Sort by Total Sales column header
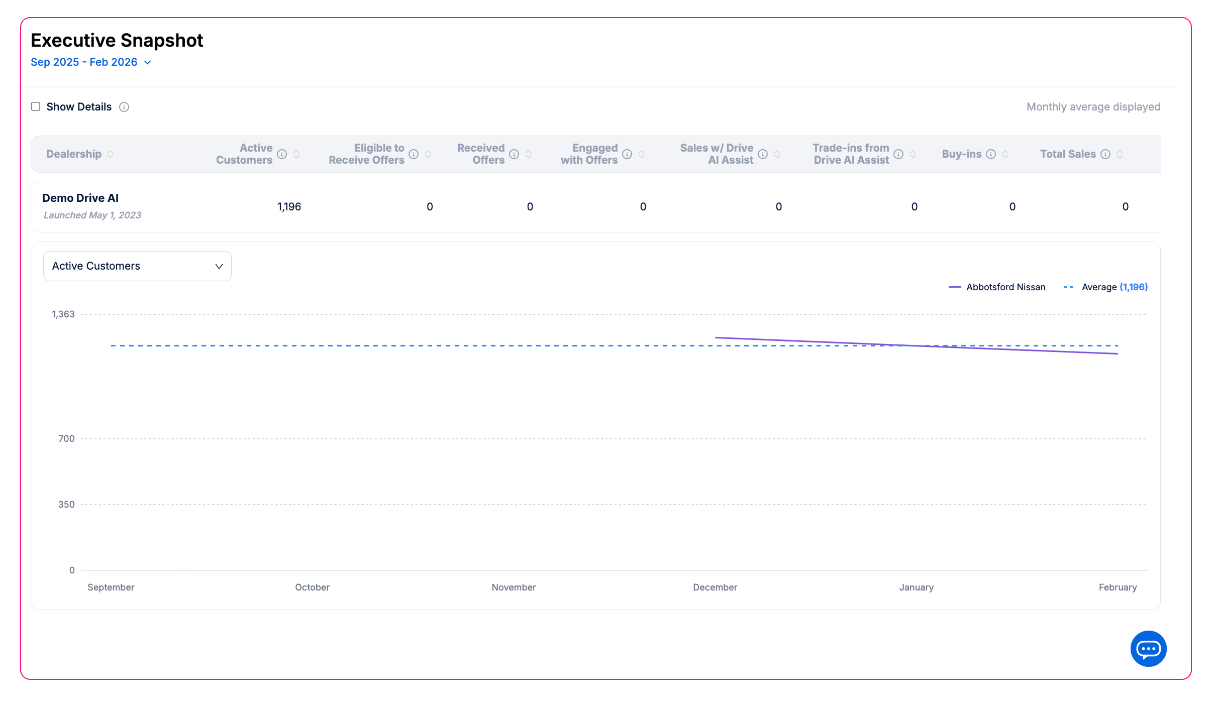Screen dimensions: 1211x713 (1067, 154)
